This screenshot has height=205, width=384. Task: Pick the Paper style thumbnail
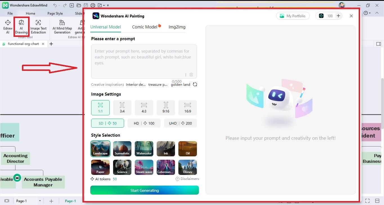click(x=100, y=167)
